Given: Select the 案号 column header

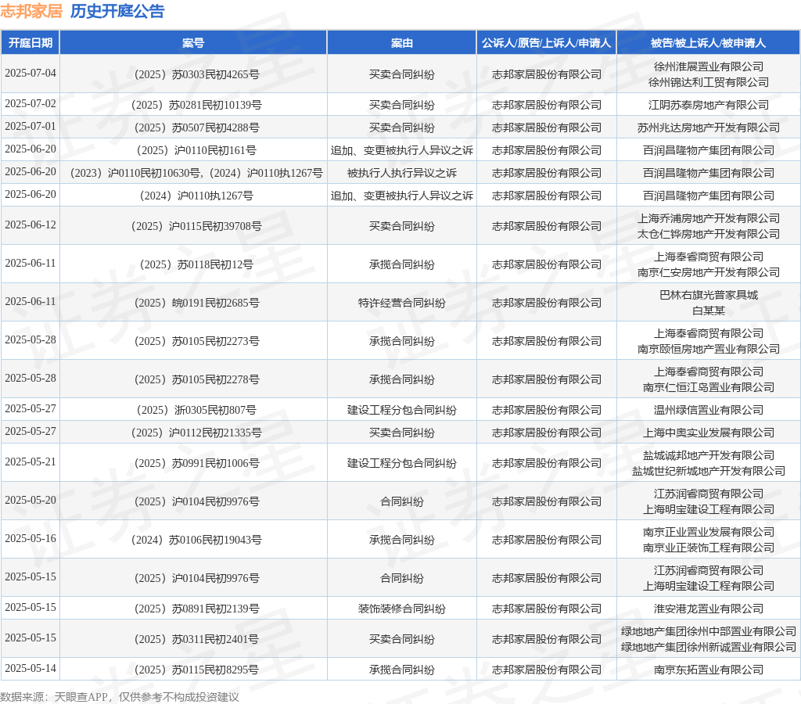Looking at the screenshot, I should click(193, 43).
